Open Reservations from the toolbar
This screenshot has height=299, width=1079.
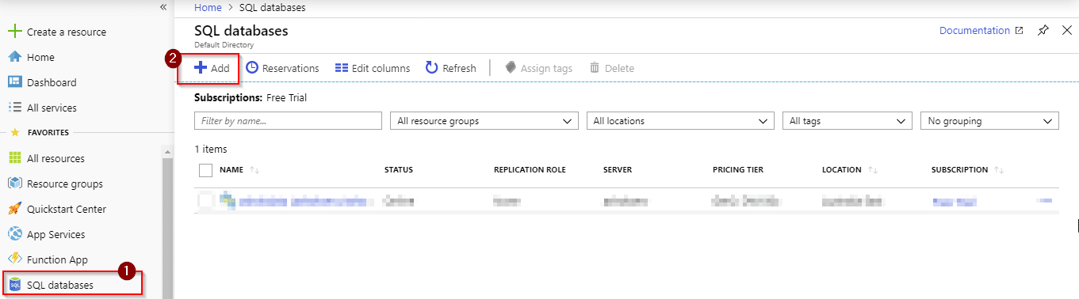tap(282, 68)
